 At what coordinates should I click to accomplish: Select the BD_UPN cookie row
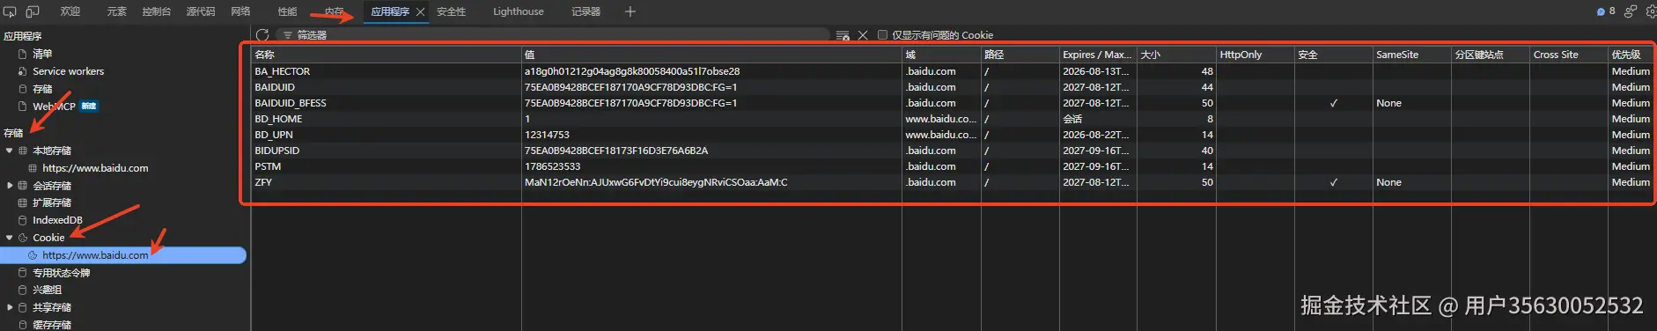click(953, 135)
